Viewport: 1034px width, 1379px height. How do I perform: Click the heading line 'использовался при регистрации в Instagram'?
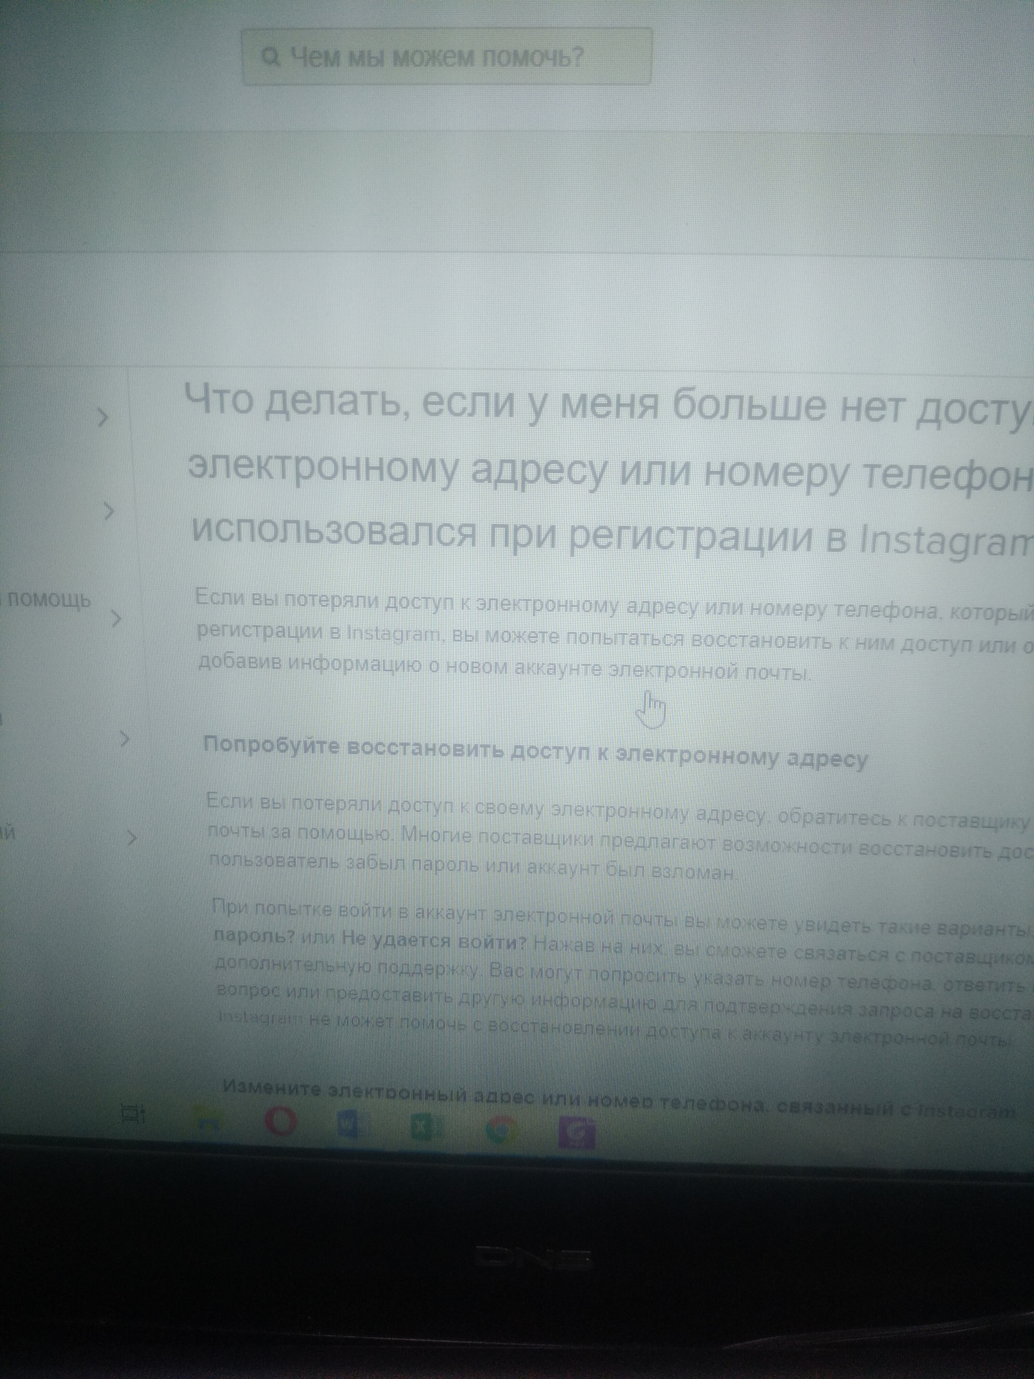click(611, 537)
